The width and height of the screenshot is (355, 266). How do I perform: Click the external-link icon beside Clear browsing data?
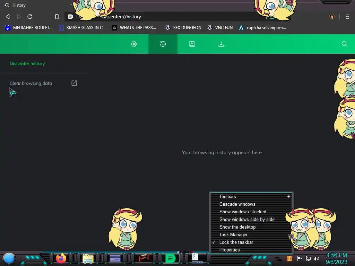tap(74, 83)
